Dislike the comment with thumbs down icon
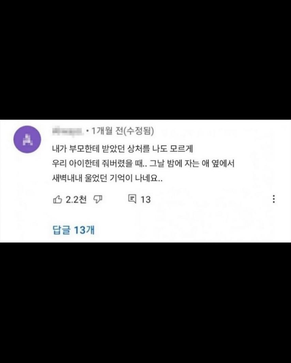Screen dimensions: 291x363 click(x=98, y=199)
